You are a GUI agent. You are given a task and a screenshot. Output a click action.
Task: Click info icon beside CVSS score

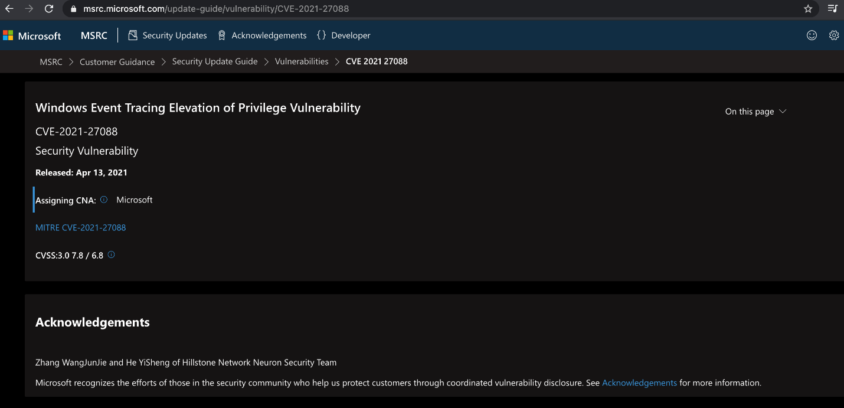click(111, 255)
